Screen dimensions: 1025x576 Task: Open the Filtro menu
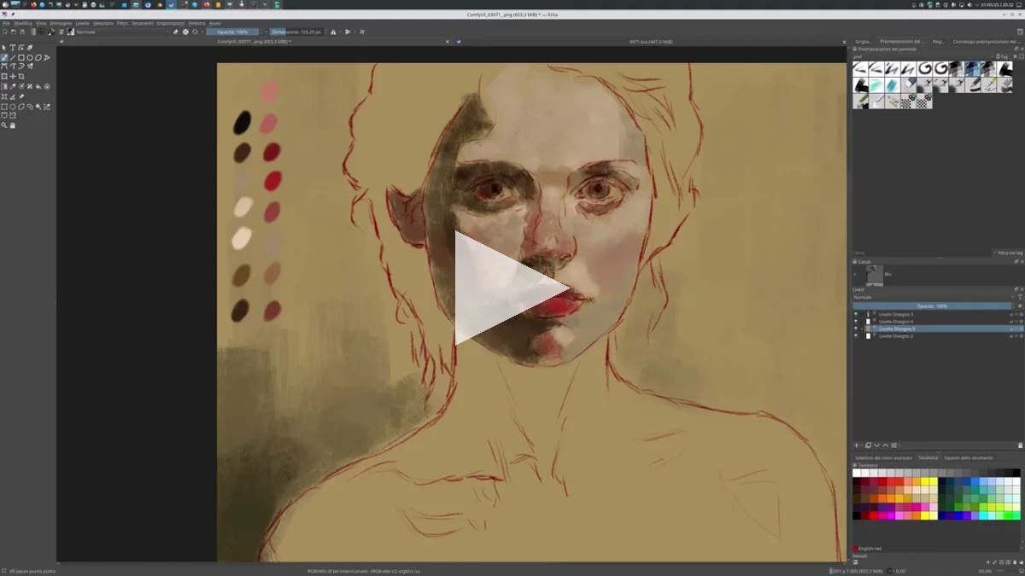tap(122, 23)
